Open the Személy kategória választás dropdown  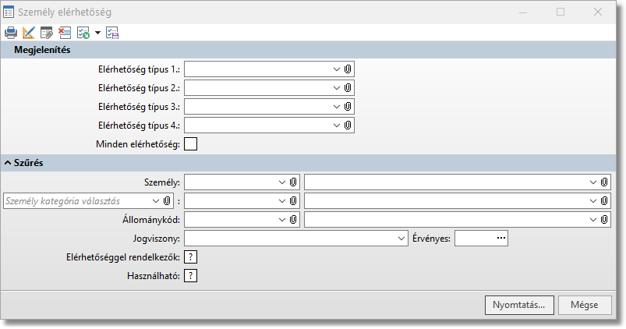(156, 201)
